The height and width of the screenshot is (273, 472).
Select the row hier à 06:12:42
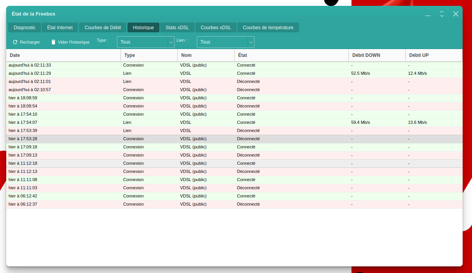[x=234, y=196]
